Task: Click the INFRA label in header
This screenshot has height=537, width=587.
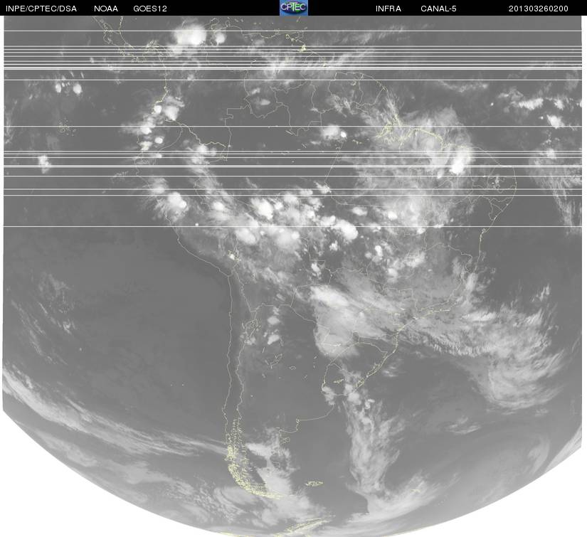Action: click(388, 9)
